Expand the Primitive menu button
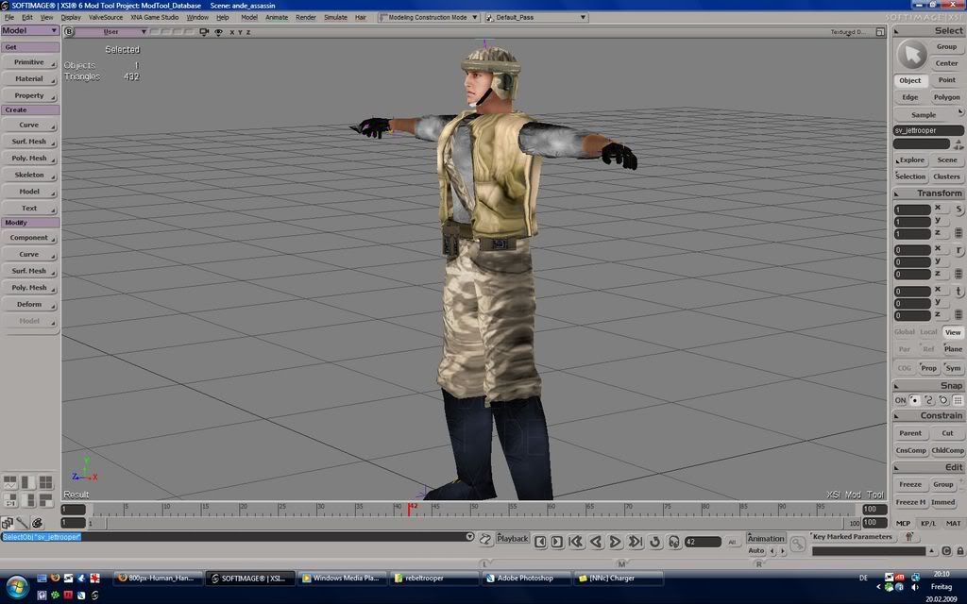 [x=29, y=62]
